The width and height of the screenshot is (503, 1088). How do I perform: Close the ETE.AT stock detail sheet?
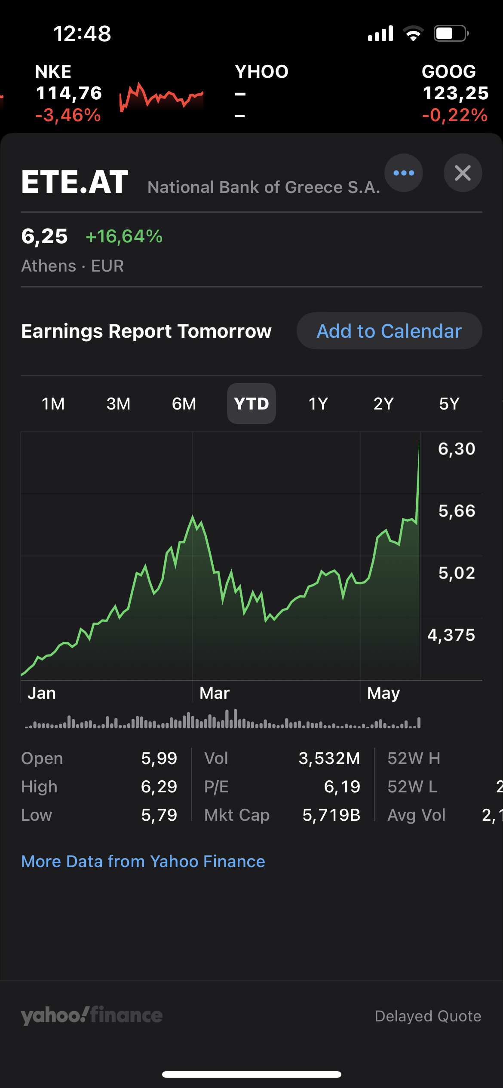(463, 173)
